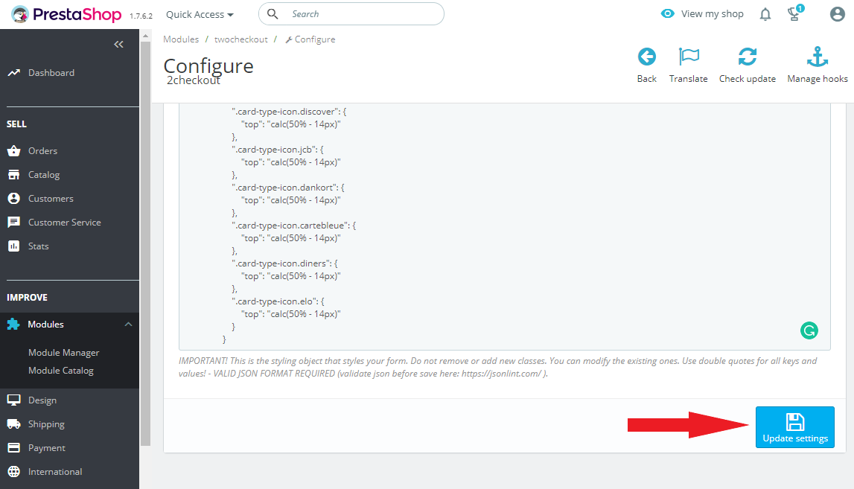Click the PrestaShop logo
Viewport: 854px width, 489px height.
(x=66, y=14)
